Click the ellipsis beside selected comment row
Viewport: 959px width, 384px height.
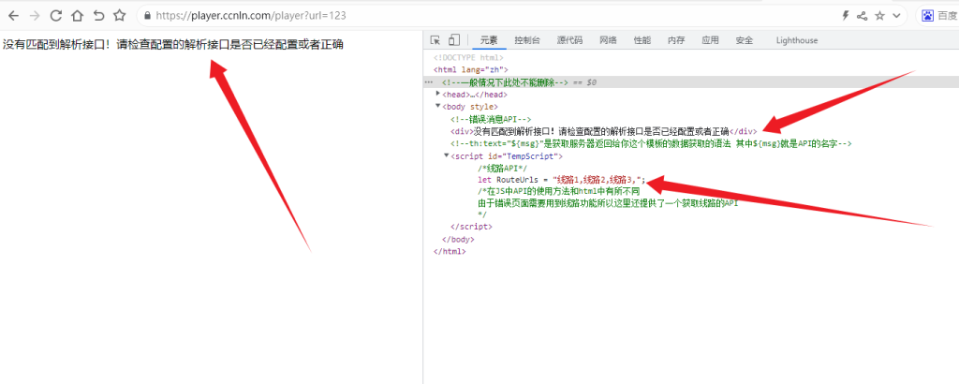[x=428, y=81]
